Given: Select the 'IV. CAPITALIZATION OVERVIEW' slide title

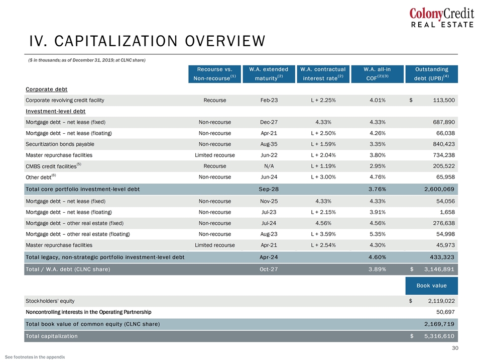Looking at the screenshot, I should [147, 41].
